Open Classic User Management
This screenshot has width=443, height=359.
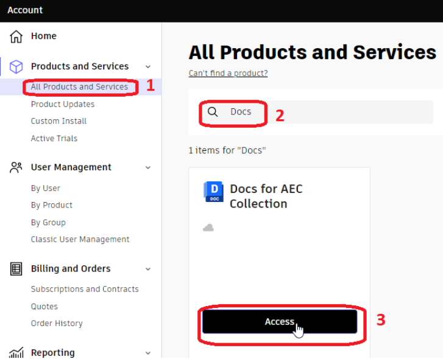pyautogui.click(x=80, y=239)
